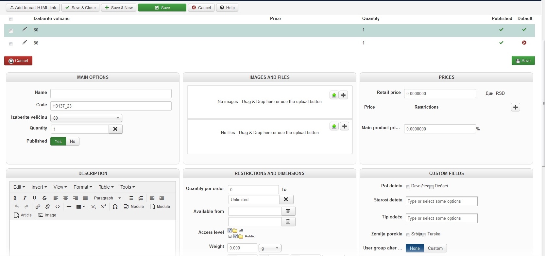
Task: Apply bold formatting in description editor
Action: tap(15, 198)
